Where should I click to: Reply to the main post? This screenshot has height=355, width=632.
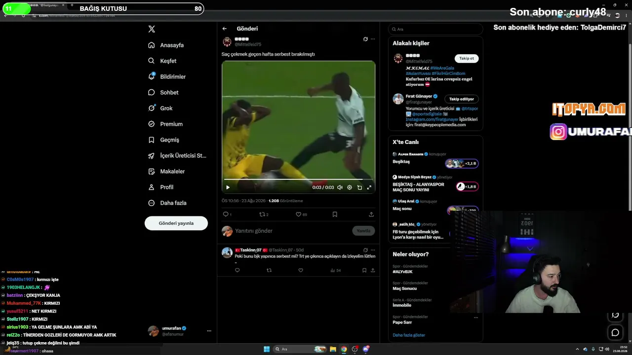[227, 214]
